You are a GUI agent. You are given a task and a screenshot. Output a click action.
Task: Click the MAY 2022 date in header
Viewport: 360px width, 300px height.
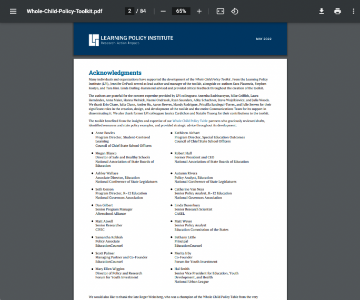(x=263, y=39)
